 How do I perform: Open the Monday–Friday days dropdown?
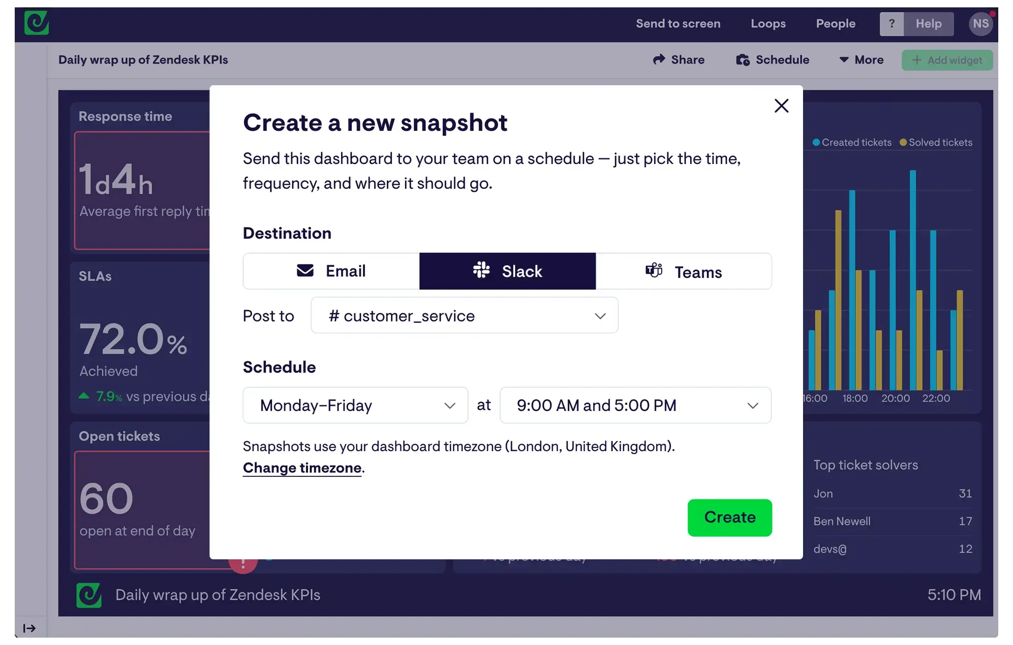pos(355,405)
